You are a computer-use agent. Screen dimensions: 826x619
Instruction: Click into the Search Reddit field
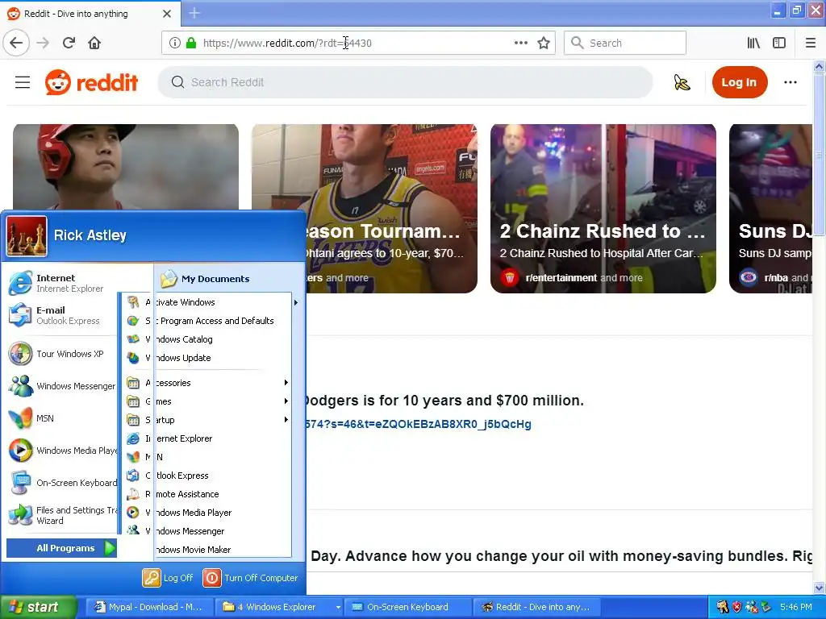point(405,82)
